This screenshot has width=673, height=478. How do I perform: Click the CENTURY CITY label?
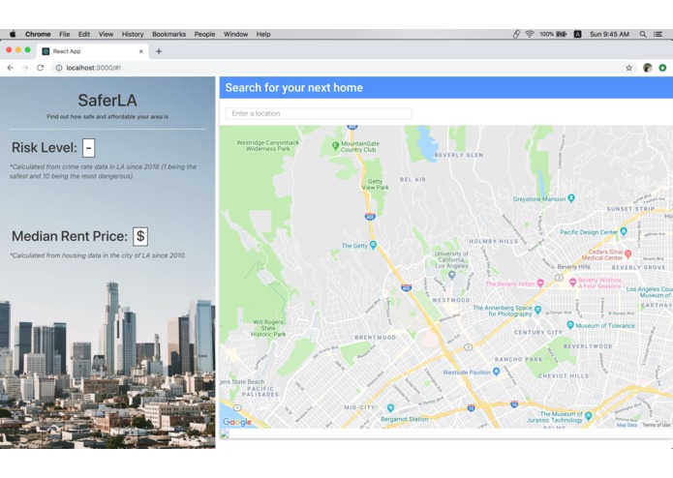click(x=538, y=332)
